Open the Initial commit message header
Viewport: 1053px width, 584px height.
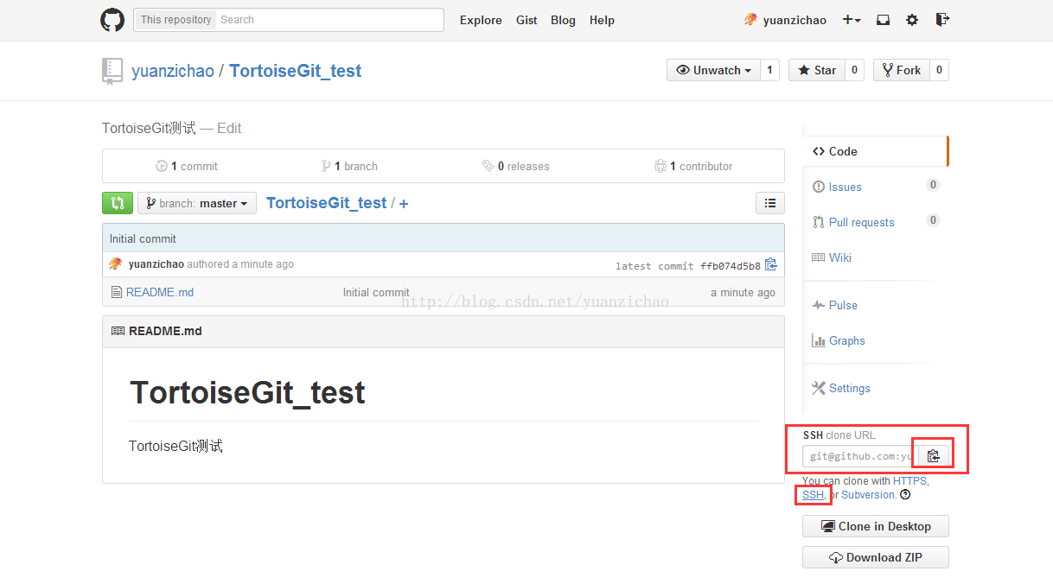coord(143,238)
